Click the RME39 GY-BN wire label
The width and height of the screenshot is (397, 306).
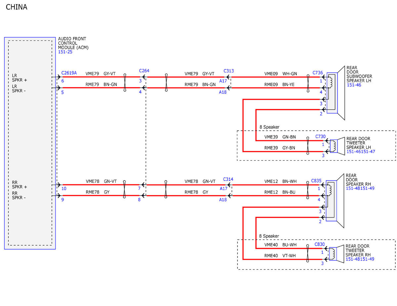point(280,148)
